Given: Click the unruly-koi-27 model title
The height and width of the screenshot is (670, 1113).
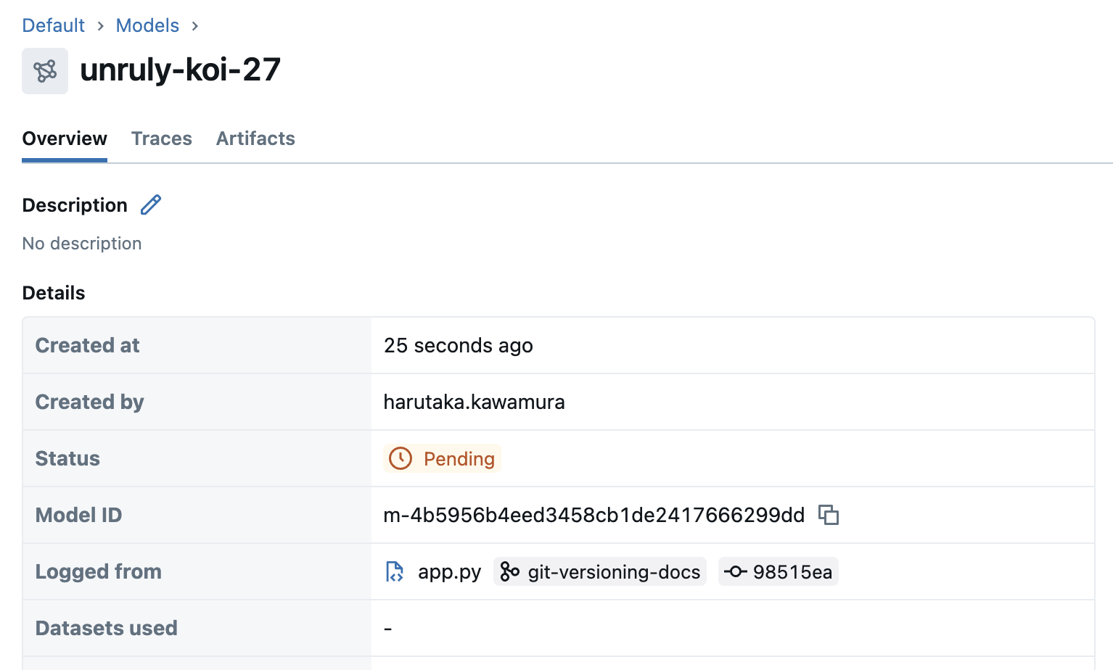Looking at the screenshot, I should pyautogui.click(x=180, y=70).
